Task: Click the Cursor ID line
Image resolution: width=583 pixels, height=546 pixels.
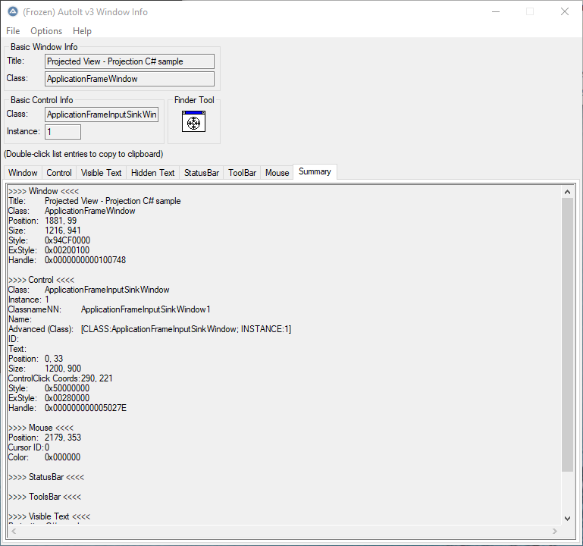Action: (29, 447)
